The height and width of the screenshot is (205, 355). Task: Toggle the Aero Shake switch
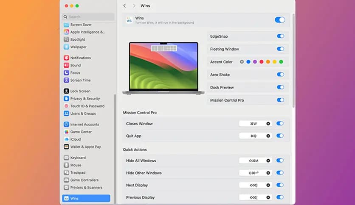pos(280,75)
